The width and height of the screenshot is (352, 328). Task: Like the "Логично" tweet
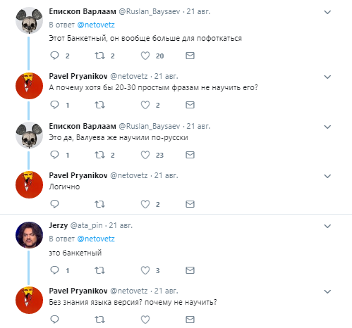pyautogui.click(x=145, y=204)
